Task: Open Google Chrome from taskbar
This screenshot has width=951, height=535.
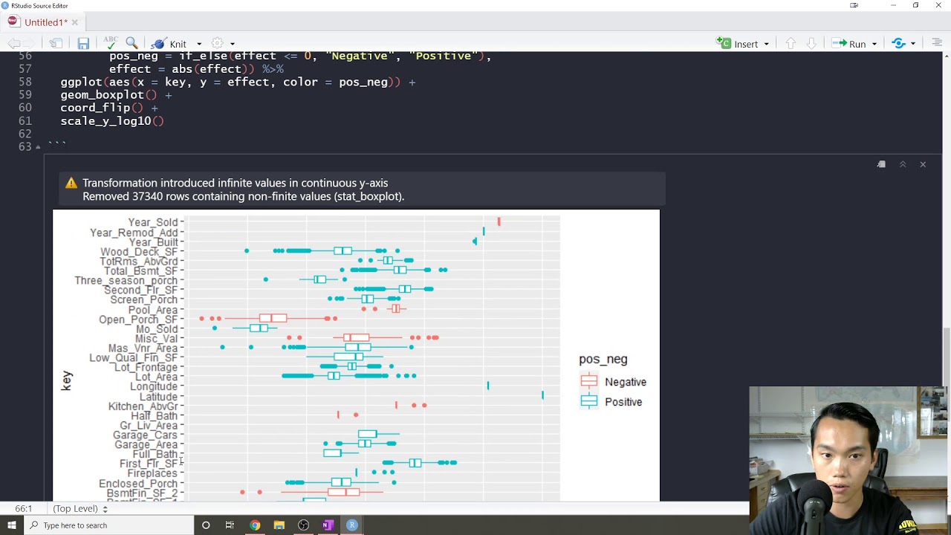Action: point(255,525)
